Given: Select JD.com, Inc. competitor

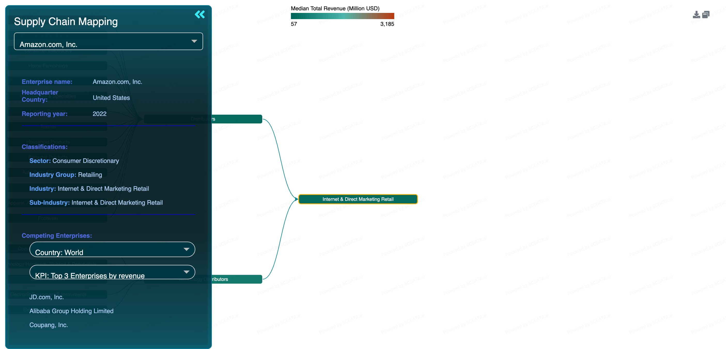Looking at the screenshot, I should click(47, 297).
